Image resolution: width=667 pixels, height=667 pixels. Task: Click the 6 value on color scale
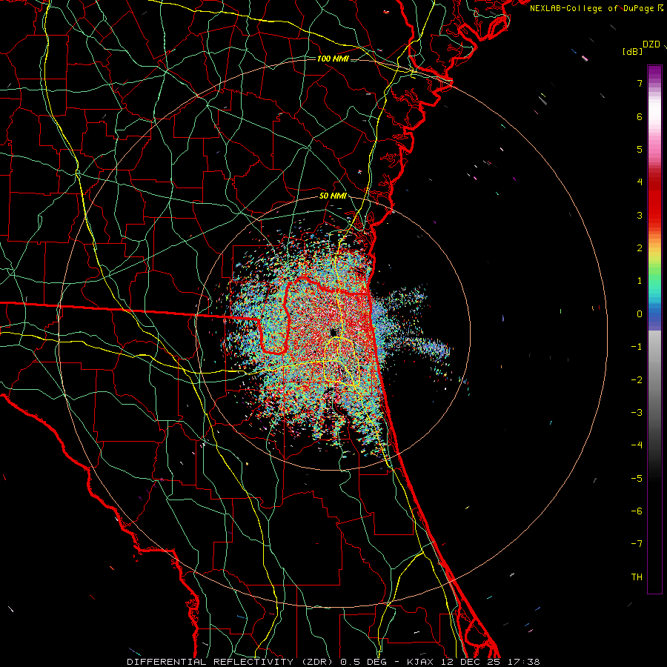pos(640,116)
